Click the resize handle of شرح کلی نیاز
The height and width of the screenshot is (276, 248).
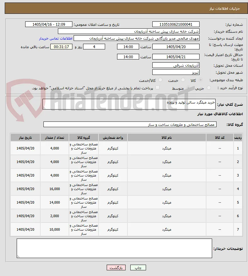point(44,108)
